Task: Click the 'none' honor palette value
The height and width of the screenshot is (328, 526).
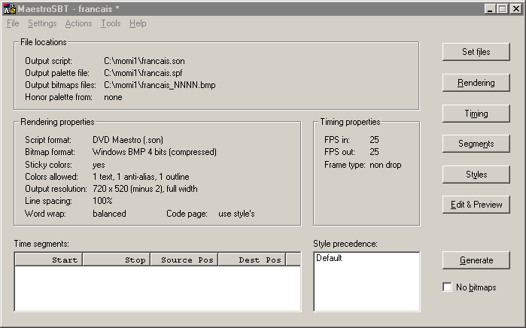Action: pos(113,97)
